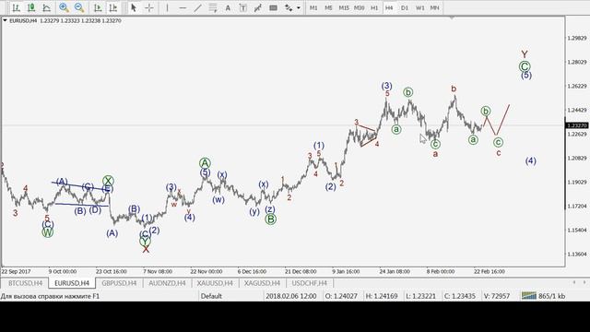Click the 8 Feb 00:00 time scale label
Image resolution: width=590 pixels, height=332 pixels.
pos(441,271)
